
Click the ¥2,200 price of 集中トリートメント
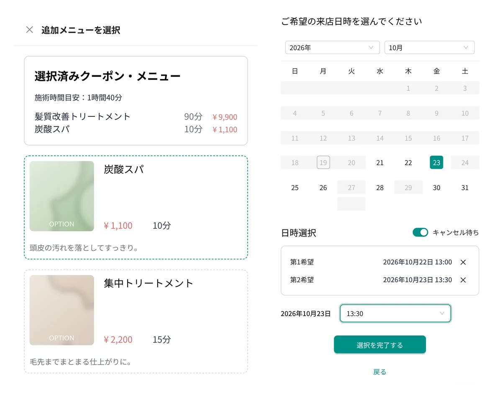click(118, 340)
